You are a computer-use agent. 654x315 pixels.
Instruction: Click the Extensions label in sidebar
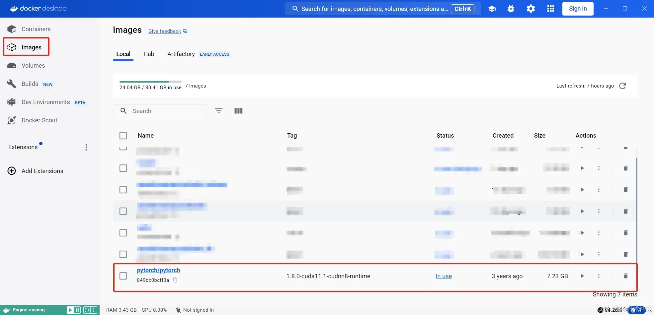[x=23, y=147]
